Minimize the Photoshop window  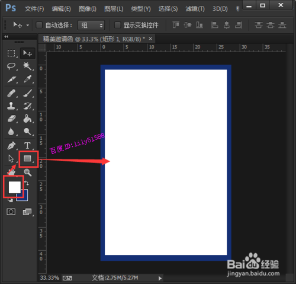249,5
